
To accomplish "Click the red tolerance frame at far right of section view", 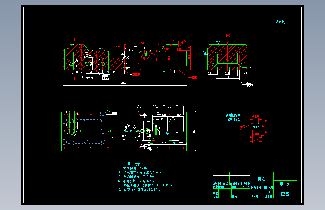I will pyautogui.click(x=194, y=77).
